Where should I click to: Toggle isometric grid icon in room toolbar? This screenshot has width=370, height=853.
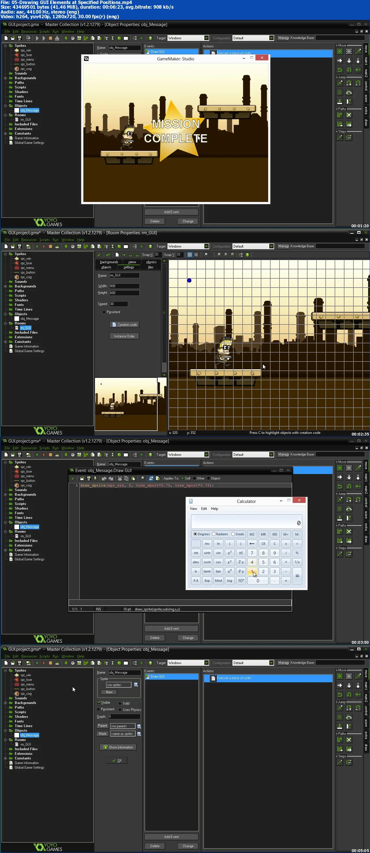(196, 255)
